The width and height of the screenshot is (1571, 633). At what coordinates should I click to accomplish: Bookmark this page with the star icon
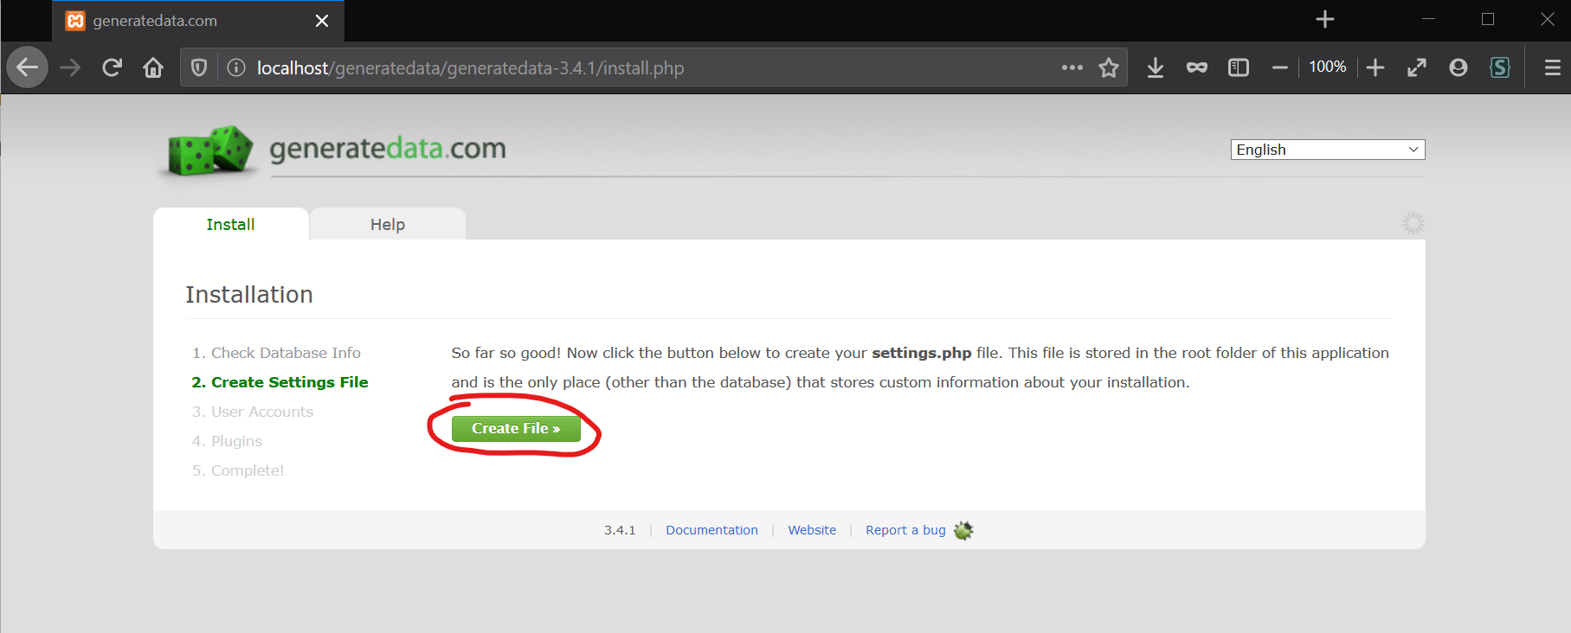[x=1109, y=67]
